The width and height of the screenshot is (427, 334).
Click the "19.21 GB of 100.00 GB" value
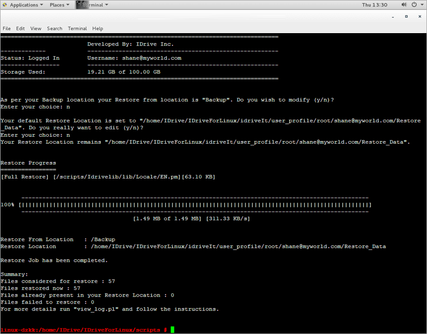tap(124, 72)
